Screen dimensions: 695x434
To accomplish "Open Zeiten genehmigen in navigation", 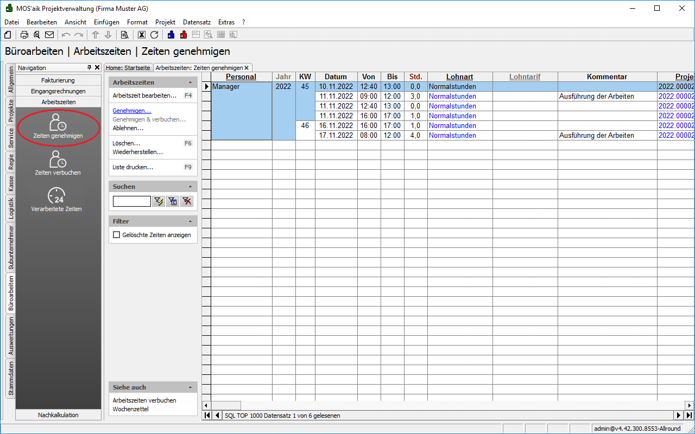I will coord(58,126).
